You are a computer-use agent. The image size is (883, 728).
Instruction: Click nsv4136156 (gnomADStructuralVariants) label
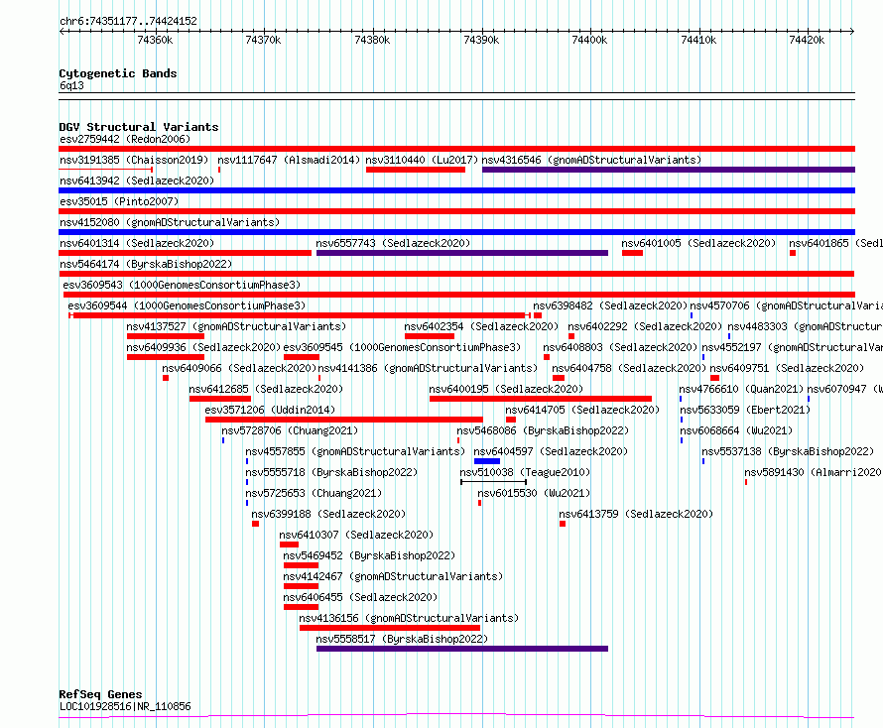pyautogui.click(x=409, y=618)
